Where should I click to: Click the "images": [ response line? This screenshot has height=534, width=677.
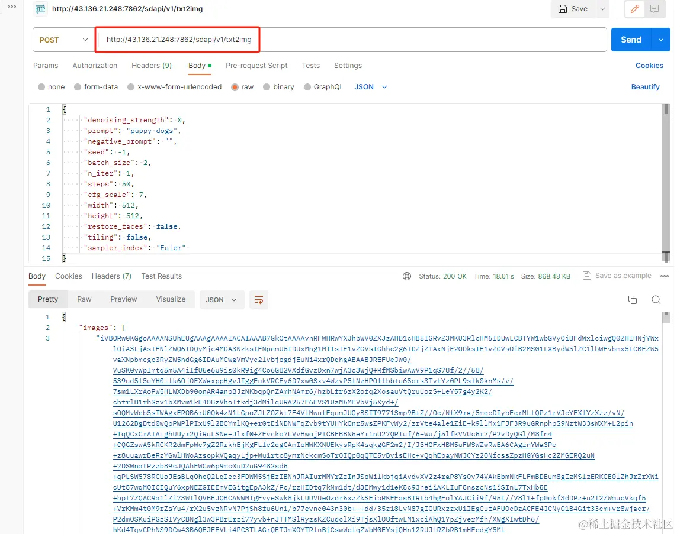coord(102,328)
